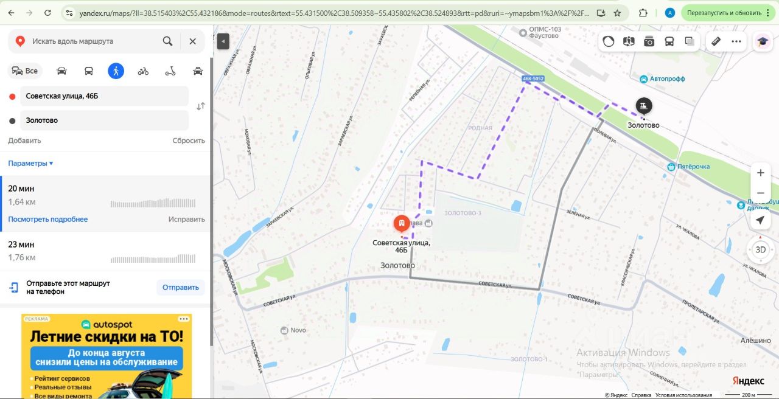Zoom in the map with plus button
Screen dimensions: 779x399
761,173
